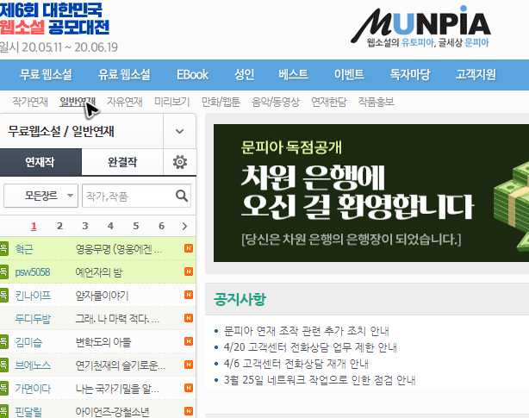Screen dimensions: 529x418
Task: Open author 두디두밥 link
Action: [33, 319]
